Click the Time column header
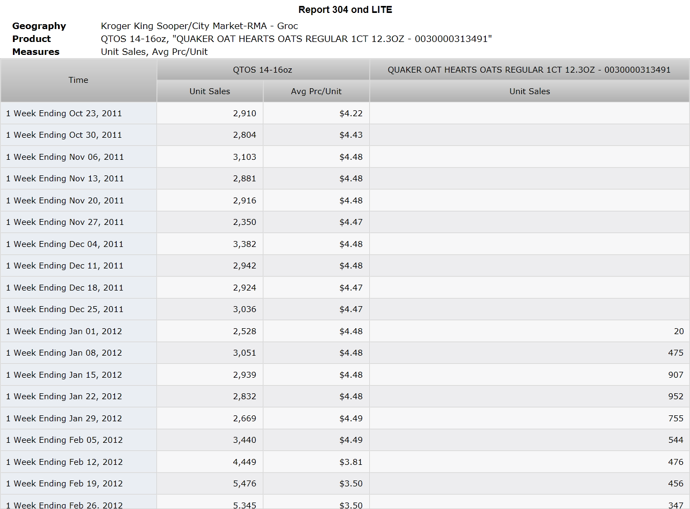 tap(78, 80)
